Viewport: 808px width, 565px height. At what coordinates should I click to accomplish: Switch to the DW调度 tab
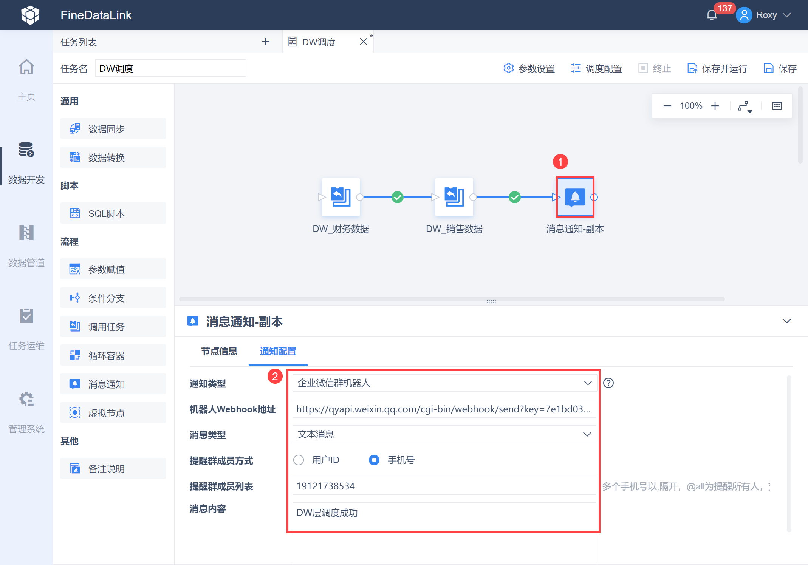point(319,42)
